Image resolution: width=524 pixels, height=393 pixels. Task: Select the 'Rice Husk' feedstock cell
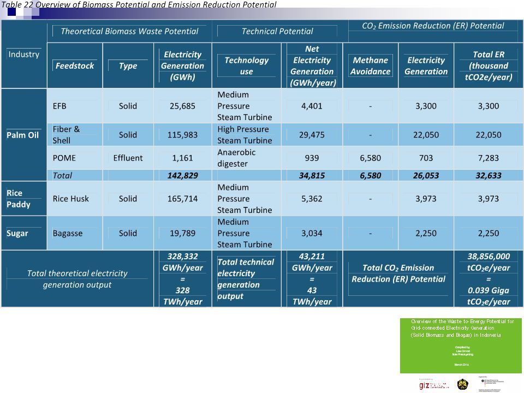tap(75, 199)
